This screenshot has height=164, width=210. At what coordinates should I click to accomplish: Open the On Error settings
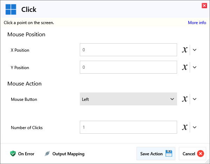[26, 154]
